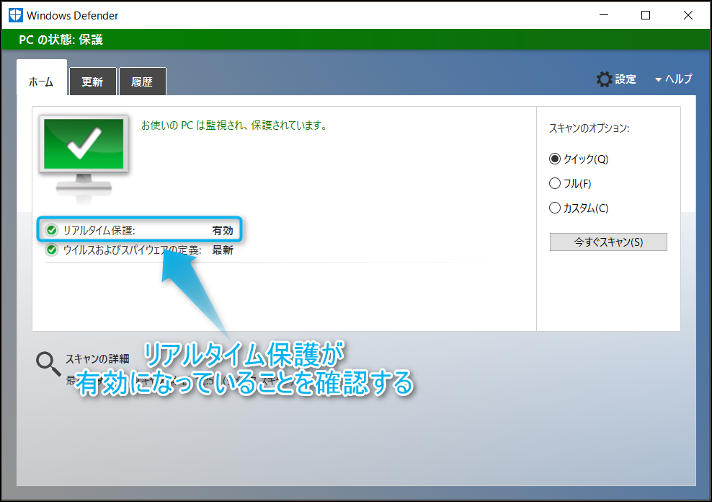The height and width of the screenshot is (502, 712).
Task: Switch to the ホーム tab
Action: pyautogui.click(x=41, y=82)
